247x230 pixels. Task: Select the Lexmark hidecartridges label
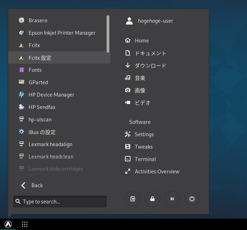click(x=56, y=169)
